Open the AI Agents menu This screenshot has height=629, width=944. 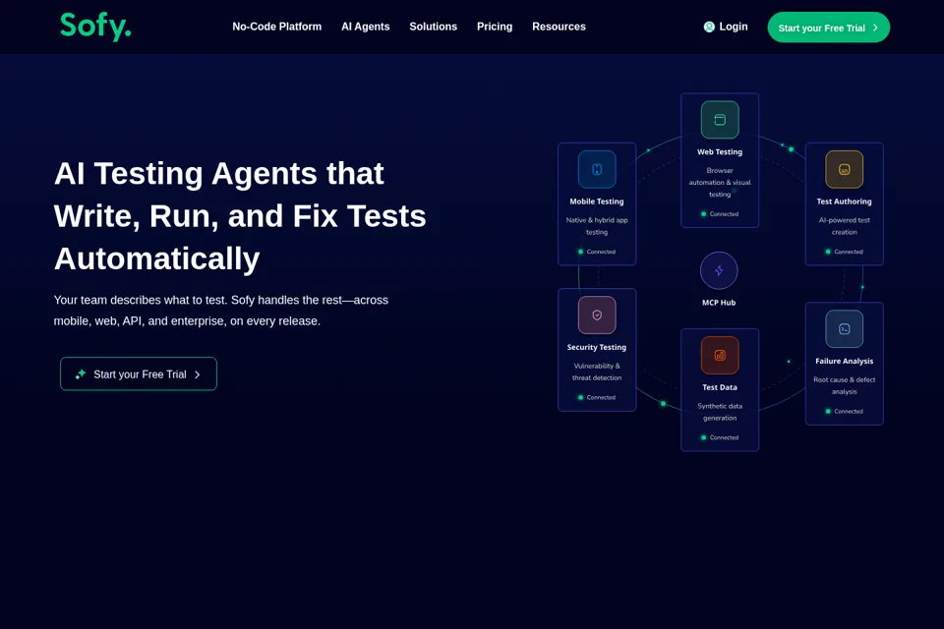coord(366,27)
